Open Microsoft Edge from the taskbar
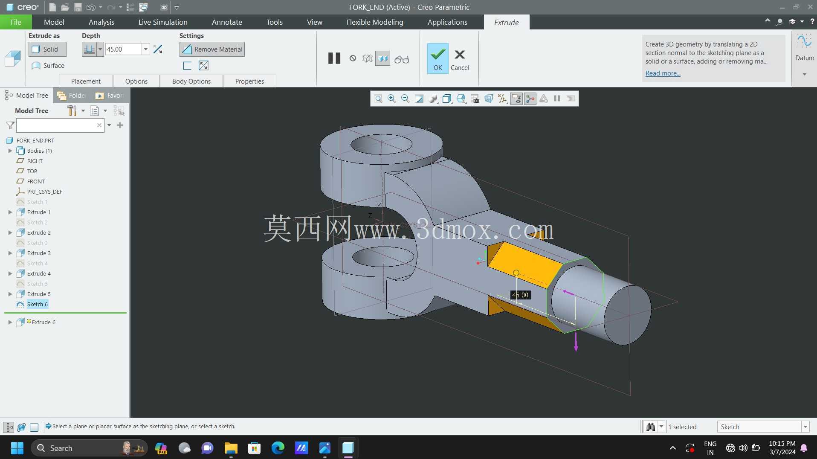817x459 pixels. pyautogui.click(x=278, y=448)
